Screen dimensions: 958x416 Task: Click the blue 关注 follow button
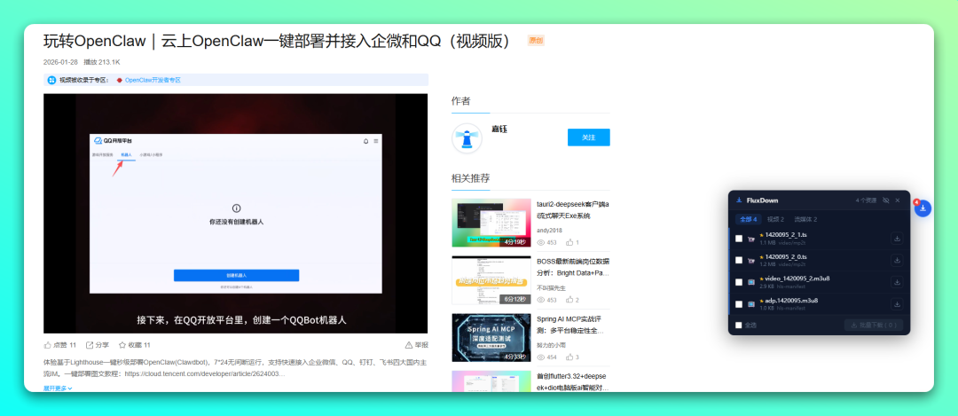588,137
